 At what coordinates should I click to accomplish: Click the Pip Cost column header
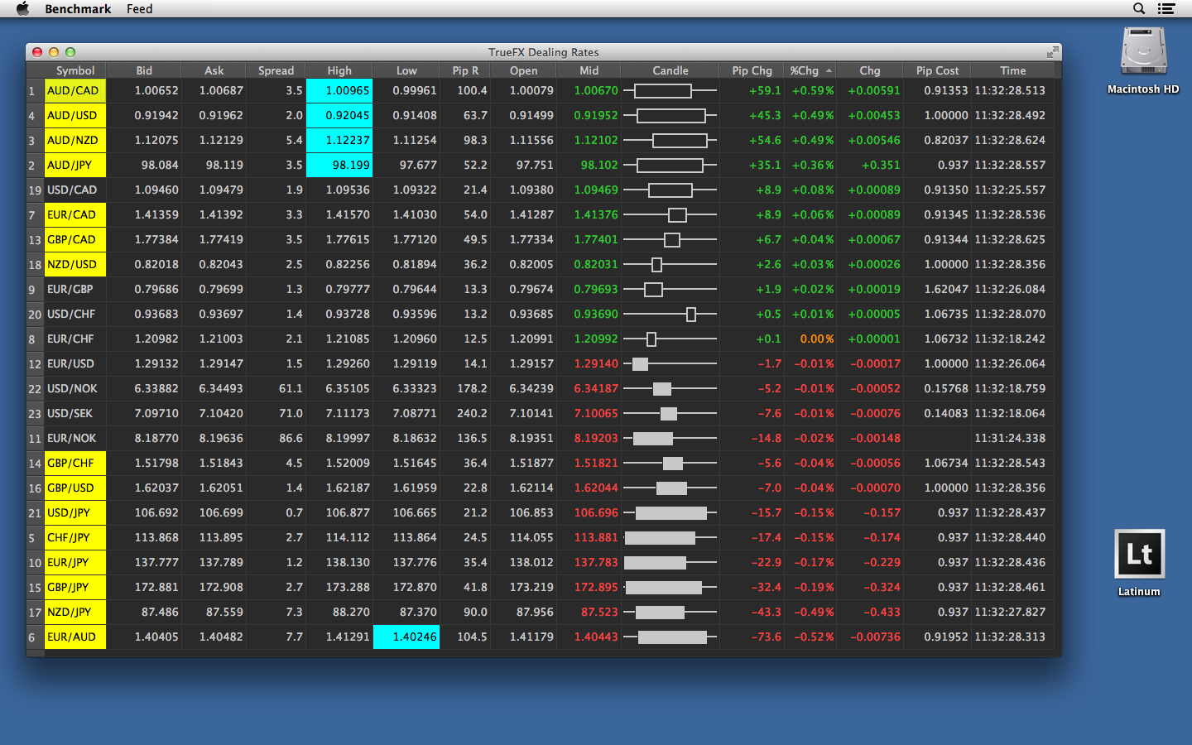click(x=937, y=70)
